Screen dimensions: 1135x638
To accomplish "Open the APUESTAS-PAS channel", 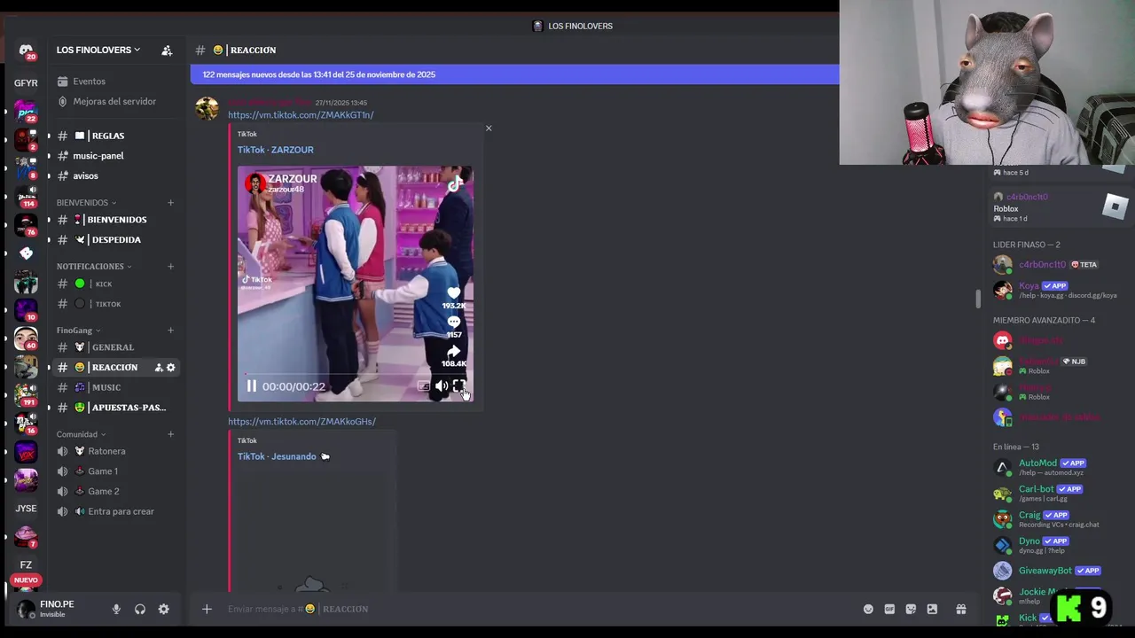I will pyautogui.click(x=115, y=408).
